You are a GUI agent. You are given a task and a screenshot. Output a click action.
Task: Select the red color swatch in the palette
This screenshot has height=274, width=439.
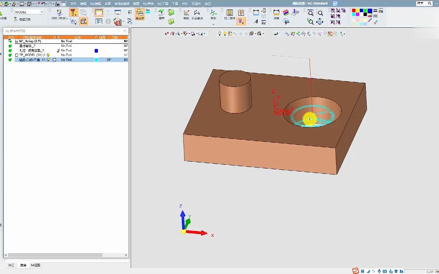coord(354,11)
